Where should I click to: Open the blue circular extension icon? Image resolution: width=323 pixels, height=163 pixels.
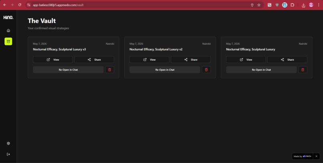pos(285,5)
